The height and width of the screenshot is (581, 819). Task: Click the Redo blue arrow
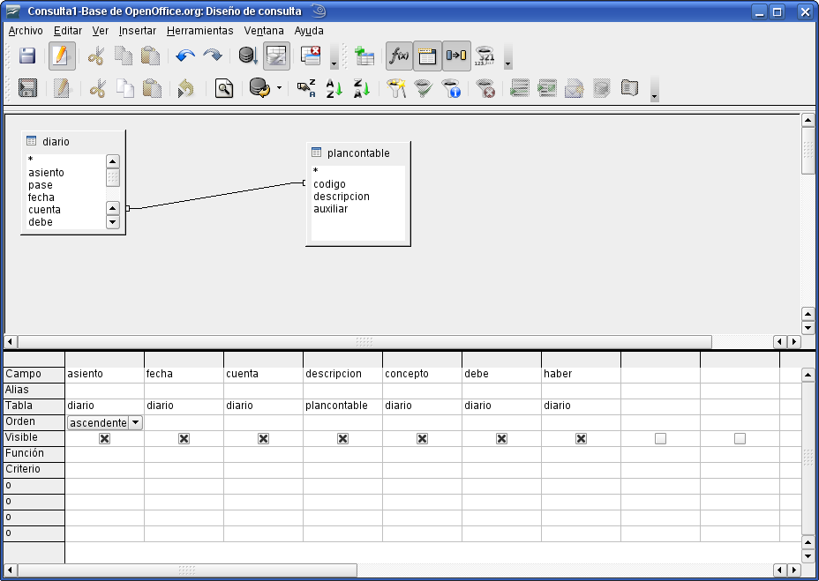[213, 56]
